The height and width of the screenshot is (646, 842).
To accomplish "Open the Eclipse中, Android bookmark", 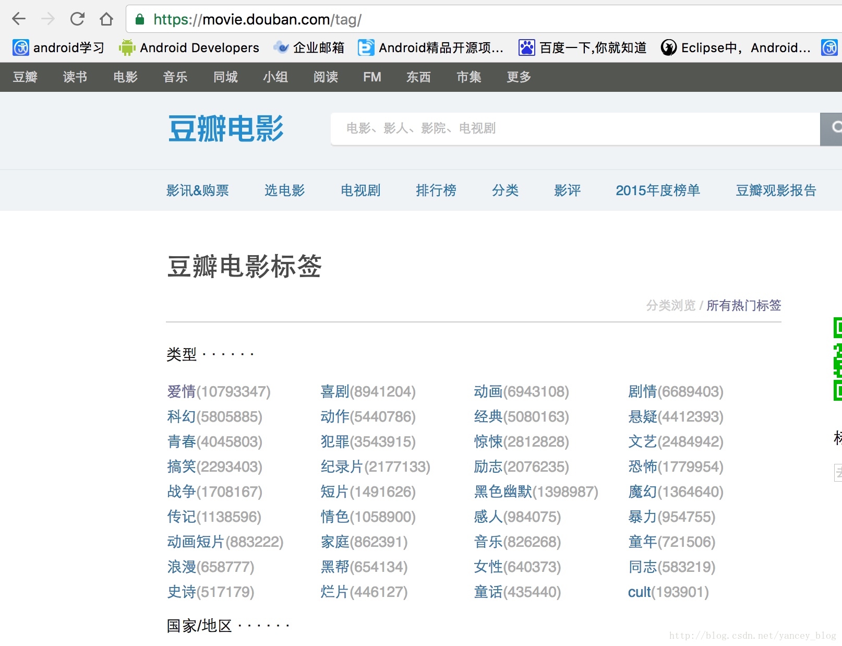I will [x=736, y=48].
